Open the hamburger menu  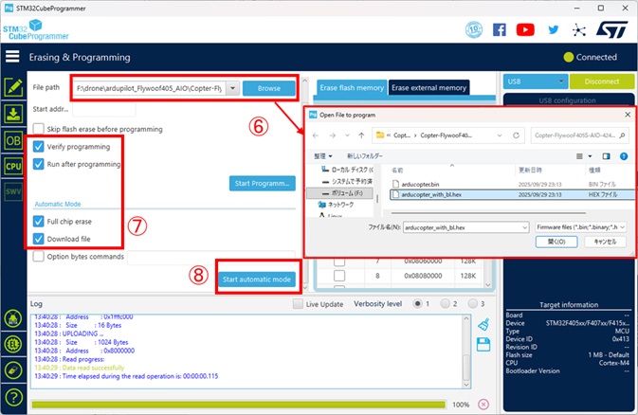pyautogui.click(x=13, y=57)
